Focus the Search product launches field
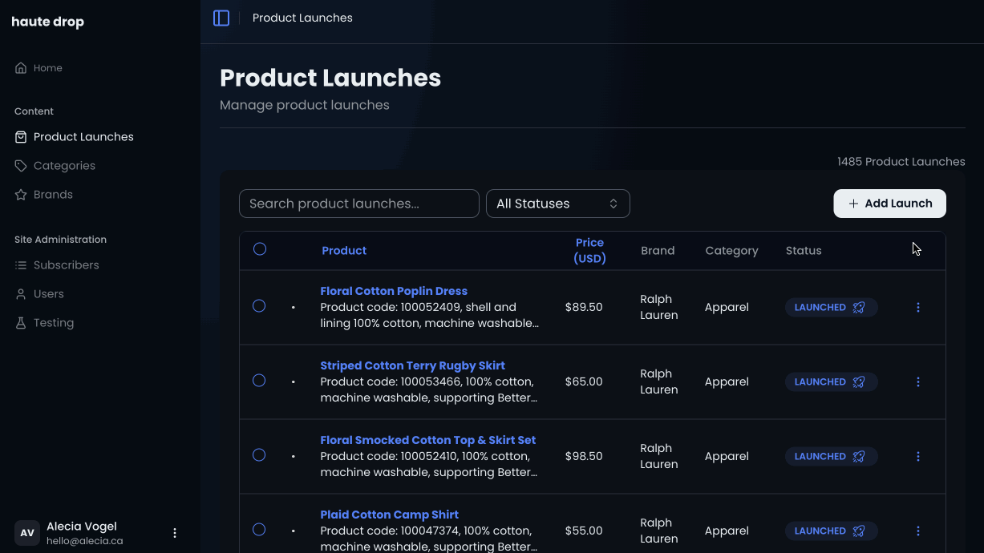This screenshot has height=553, width=984. 358,204
